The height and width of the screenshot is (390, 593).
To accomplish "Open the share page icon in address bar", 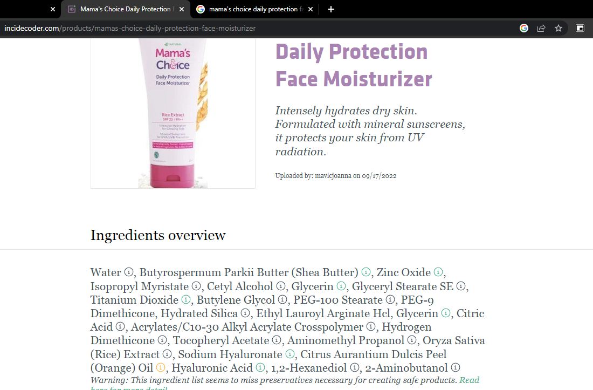I will [541, 29].
